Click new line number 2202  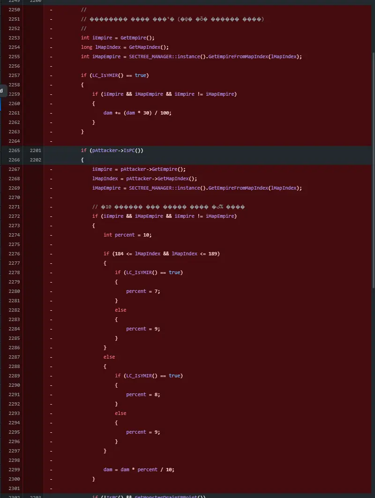click(36, 160)
